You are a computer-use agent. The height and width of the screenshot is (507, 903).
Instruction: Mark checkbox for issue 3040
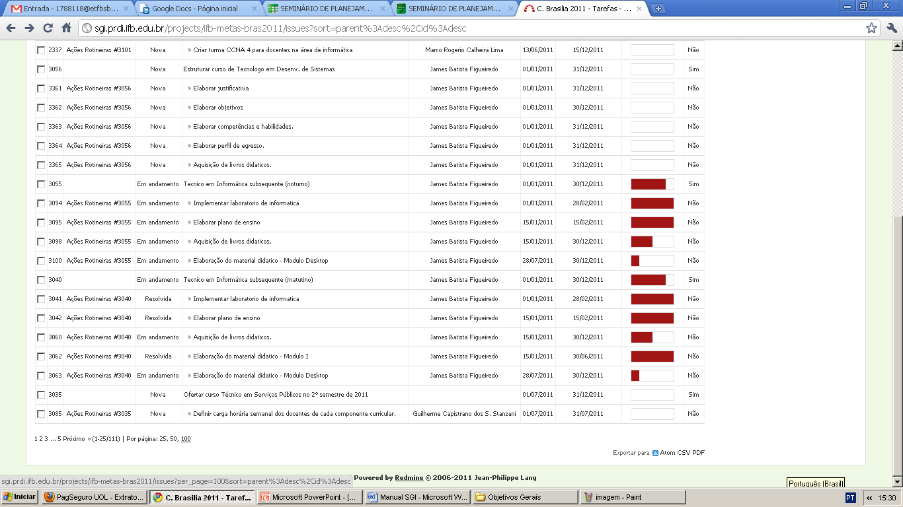pos(41,280)
